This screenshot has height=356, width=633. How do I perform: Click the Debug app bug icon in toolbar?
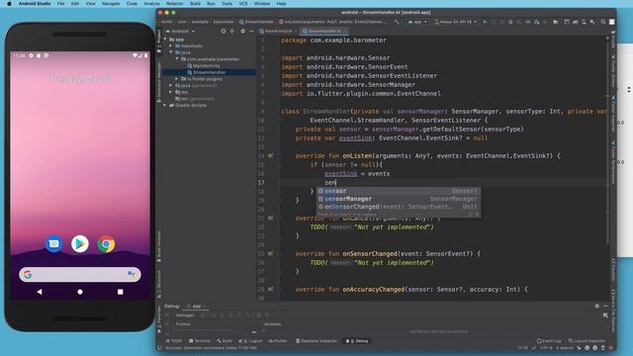coord(510,22)
